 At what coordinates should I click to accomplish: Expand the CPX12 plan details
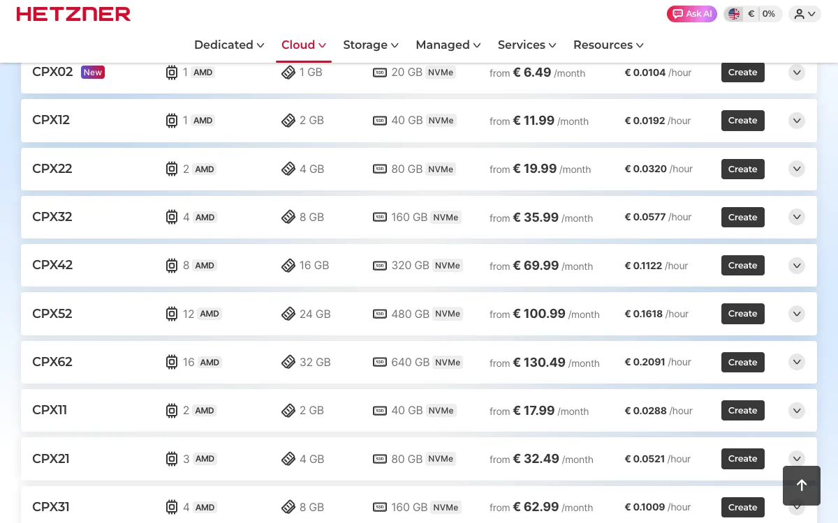(797, 121)
